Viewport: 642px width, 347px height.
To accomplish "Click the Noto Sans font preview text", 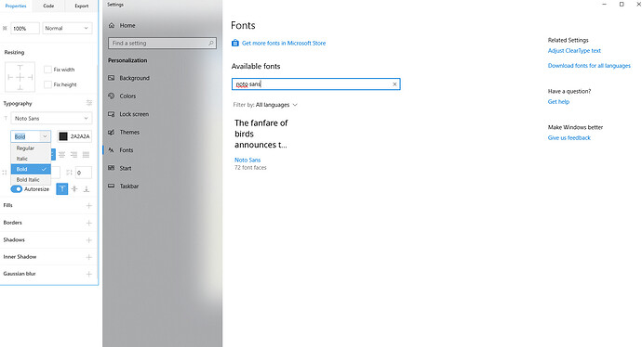I will [x=261, y=134].
